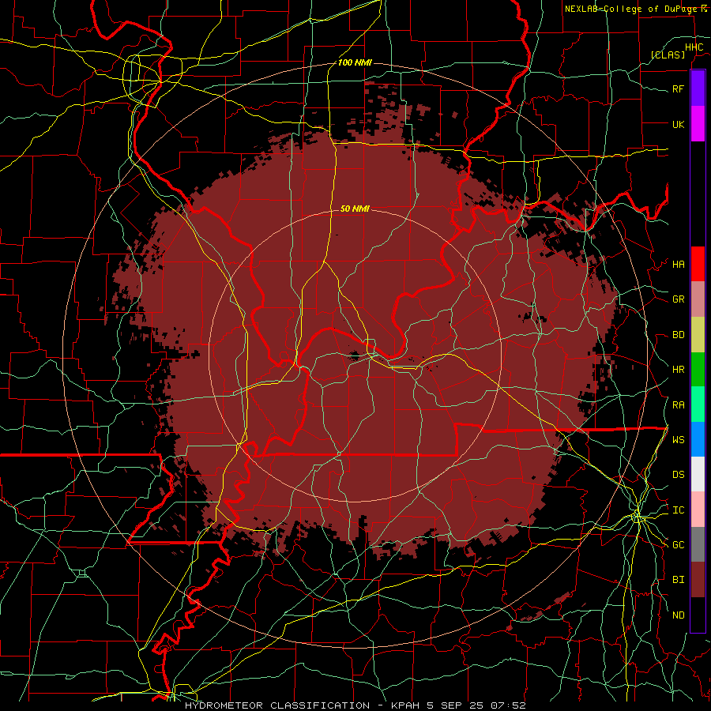
Task: Click the 'WS' legend label
Action: point(678,440)
